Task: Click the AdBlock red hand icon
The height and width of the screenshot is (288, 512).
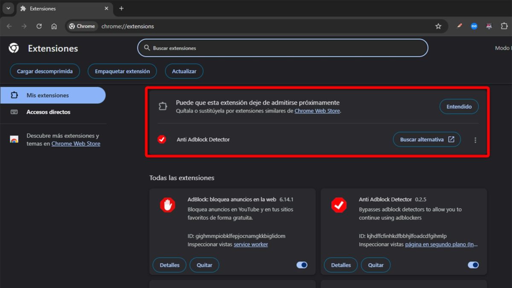Action: click(x=168, y=205)
